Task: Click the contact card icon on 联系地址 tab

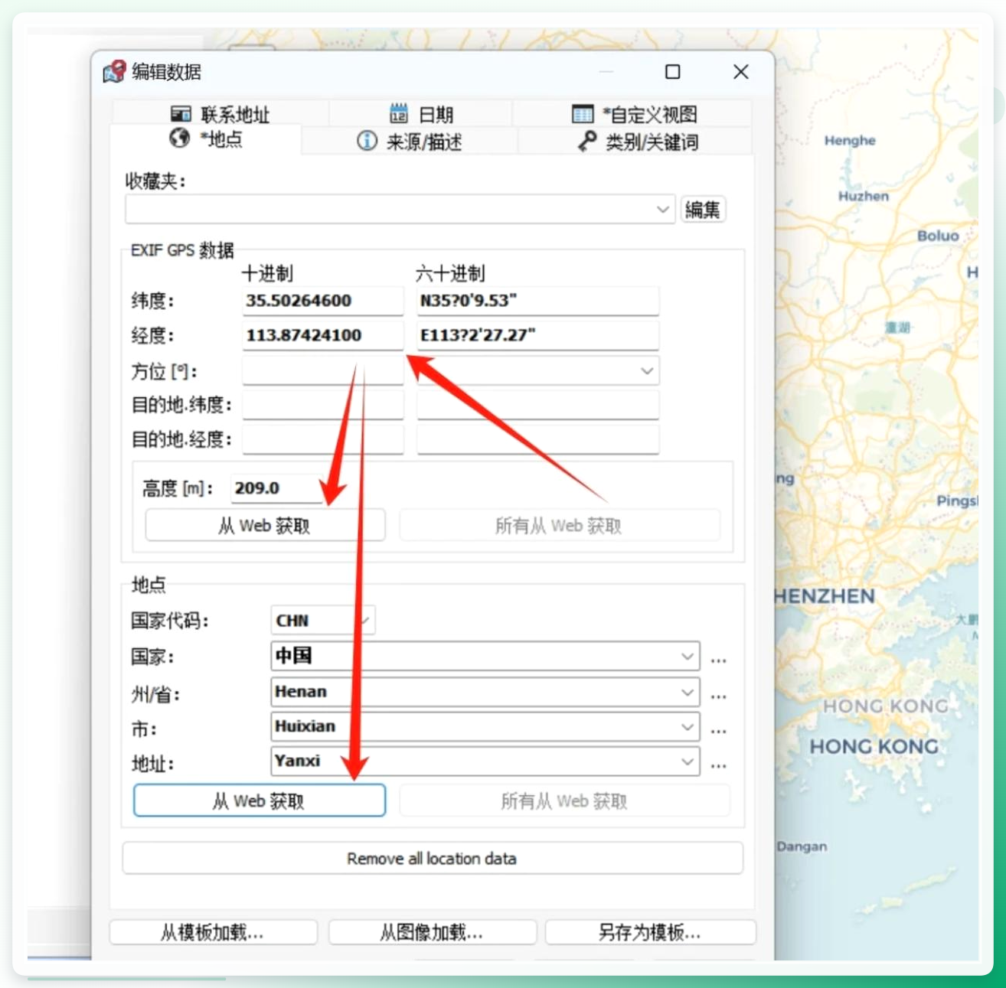Action: (181, 115)
